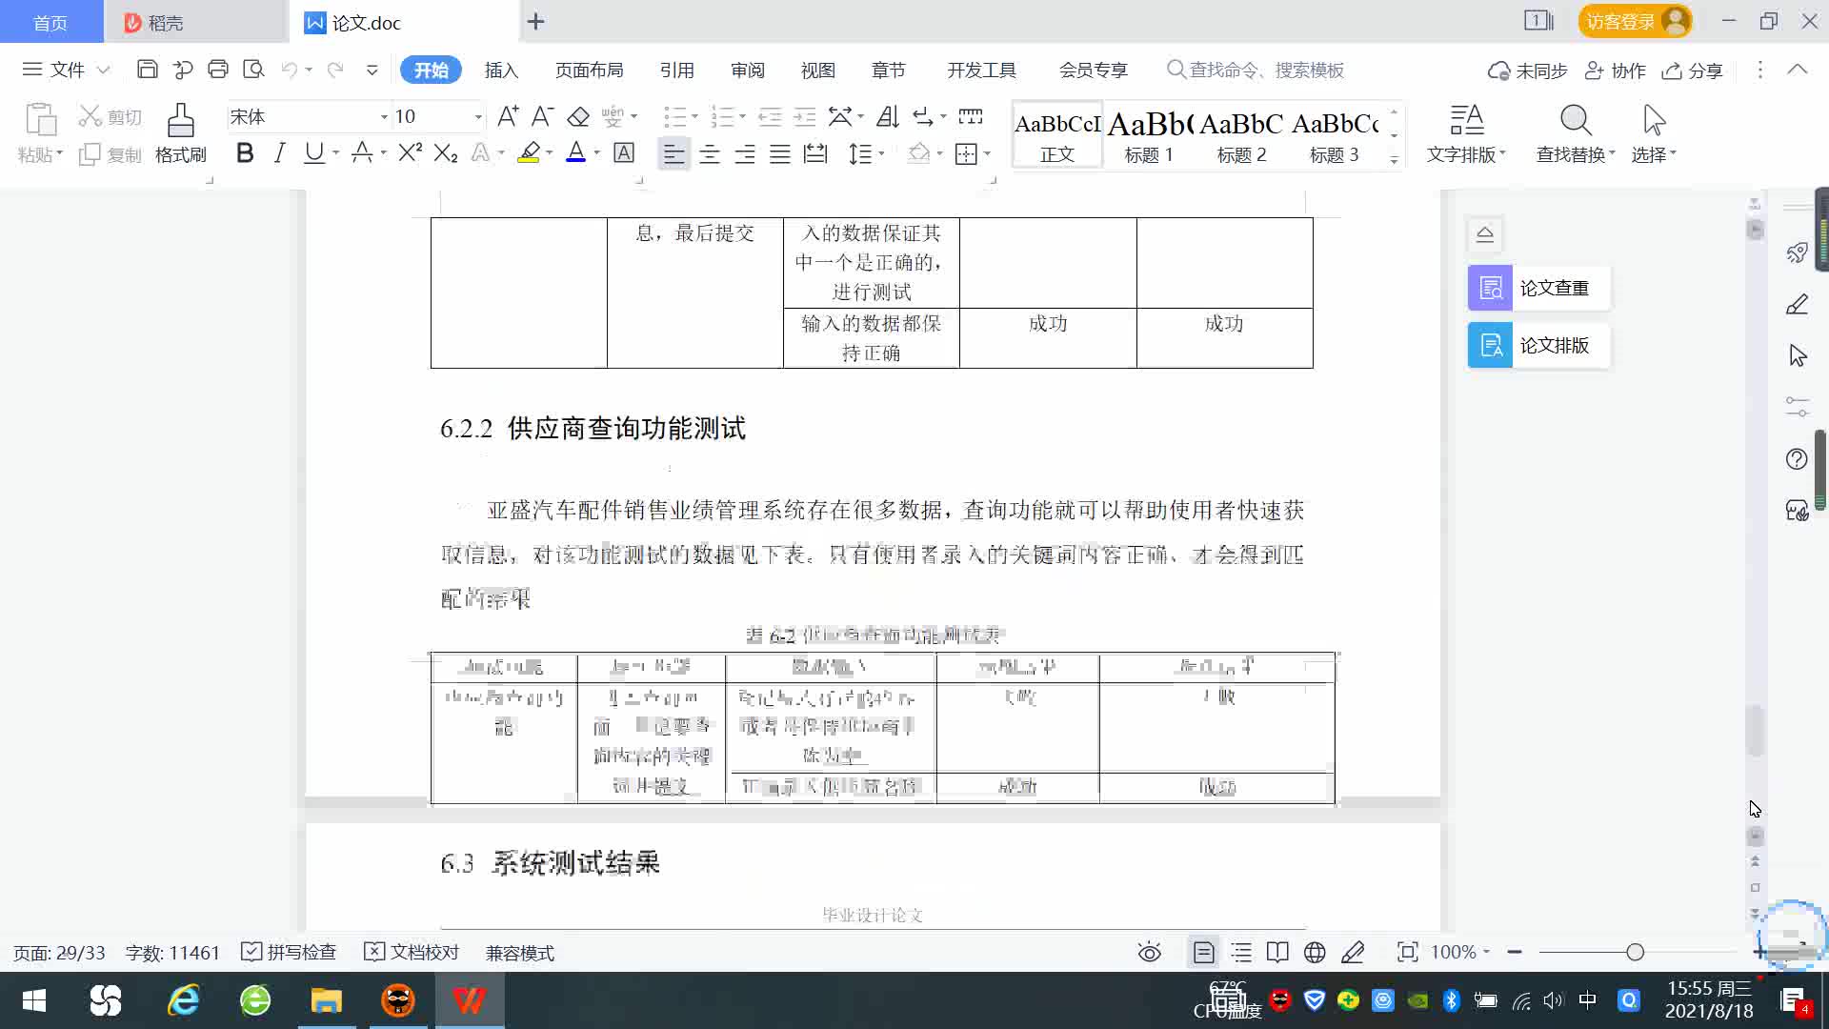Click the new tab plus button

[536, 21]
